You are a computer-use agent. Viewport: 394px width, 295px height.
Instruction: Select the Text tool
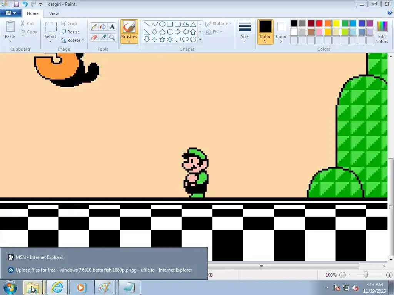(x=112, y=27)
